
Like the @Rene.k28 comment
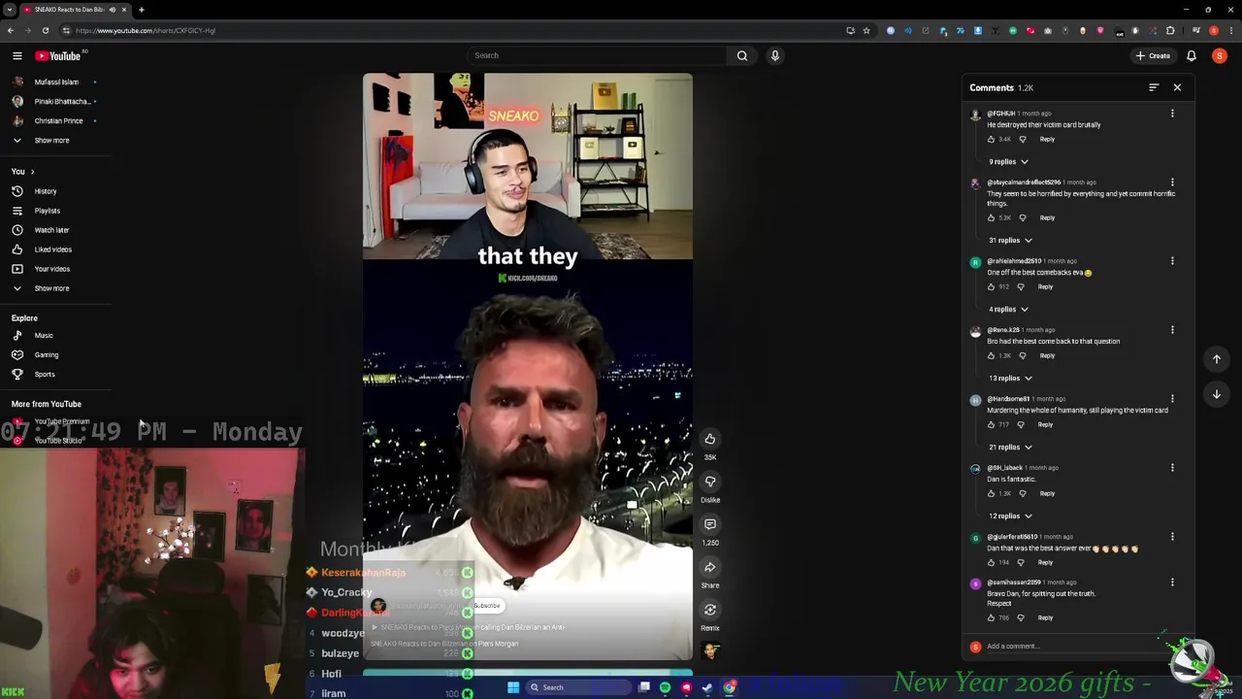point(991,355)
